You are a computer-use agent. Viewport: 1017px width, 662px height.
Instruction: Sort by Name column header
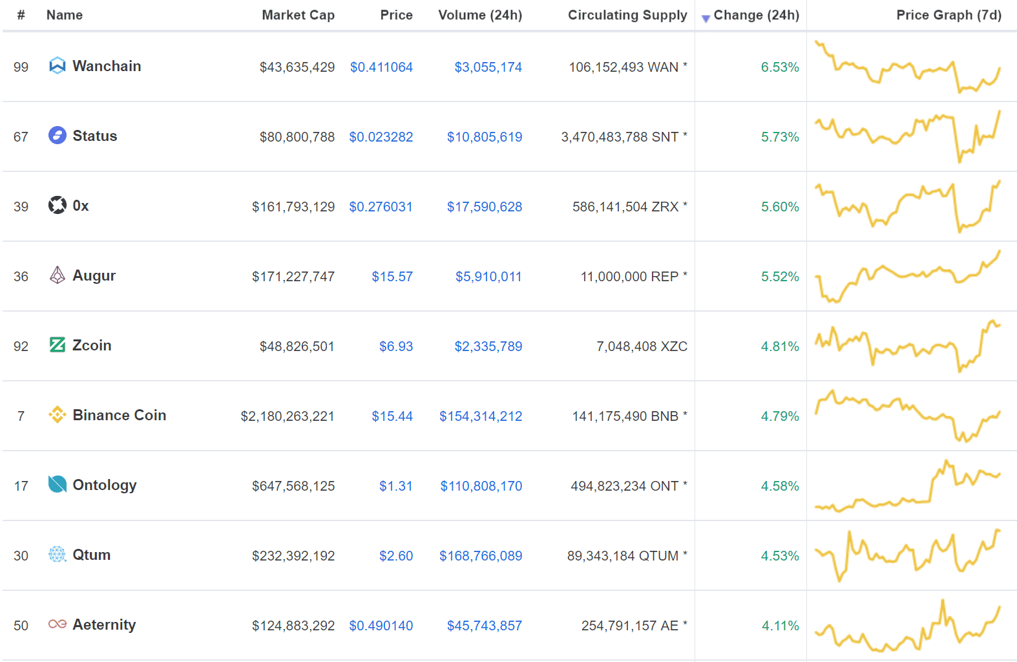pos(65,15)
